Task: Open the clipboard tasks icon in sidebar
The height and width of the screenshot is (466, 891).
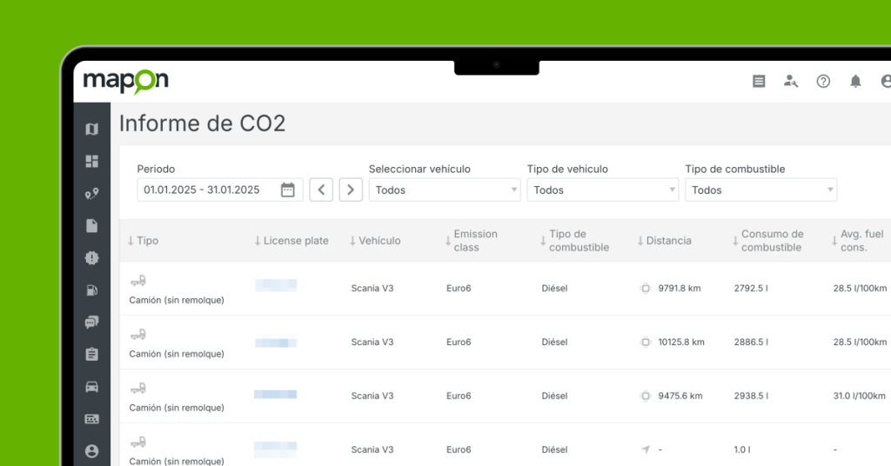Action: 91,354
